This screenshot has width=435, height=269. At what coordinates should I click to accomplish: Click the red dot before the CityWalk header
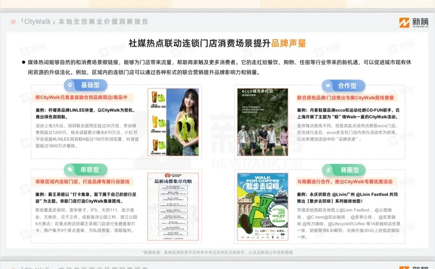coord(13,22)
